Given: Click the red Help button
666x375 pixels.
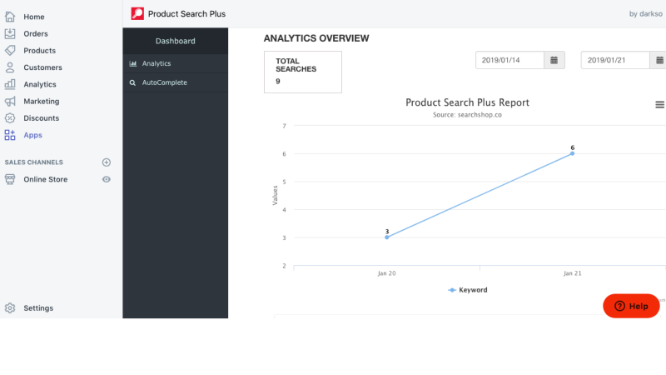Looking at the screenshot, I should coord(631,306).
